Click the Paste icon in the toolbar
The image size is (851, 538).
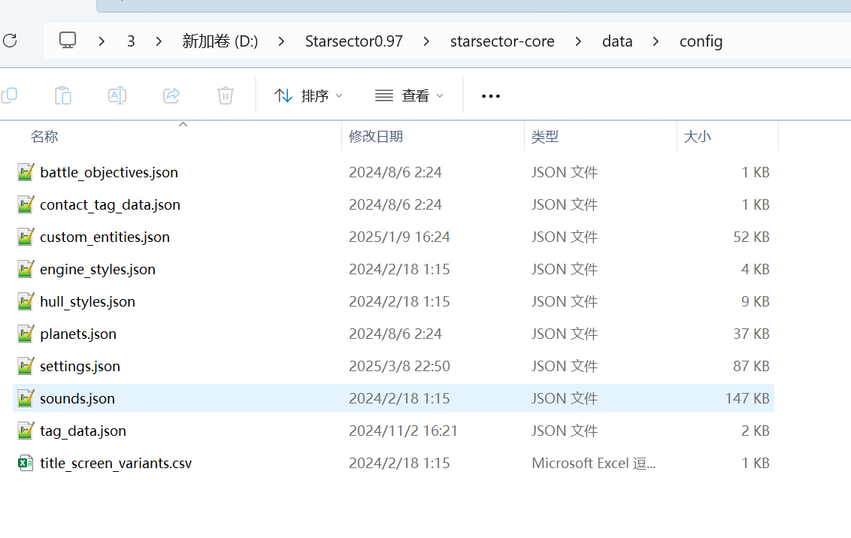62,95
